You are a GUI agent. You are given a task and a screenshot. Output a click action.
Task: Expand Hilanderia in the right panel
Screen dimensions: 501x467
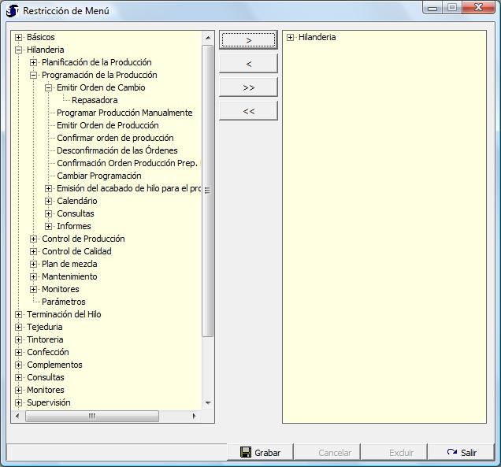point(291,37)
